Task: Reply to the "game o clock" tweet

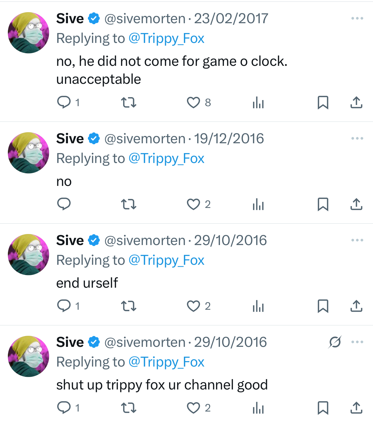Action: tap(64, 102)
